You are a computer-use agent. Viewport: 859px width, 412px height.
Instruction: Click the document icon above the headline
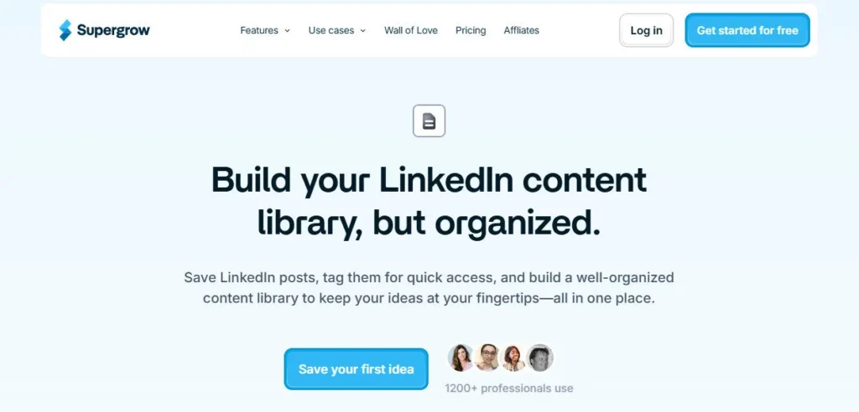tap(429, 121)
